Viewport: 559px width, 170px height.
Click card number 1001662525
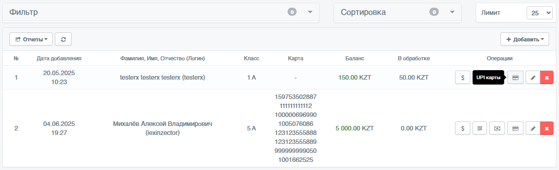point(296,160)
